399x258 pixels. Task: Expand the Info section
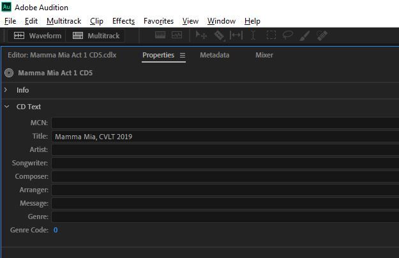[x=6, y=90]
